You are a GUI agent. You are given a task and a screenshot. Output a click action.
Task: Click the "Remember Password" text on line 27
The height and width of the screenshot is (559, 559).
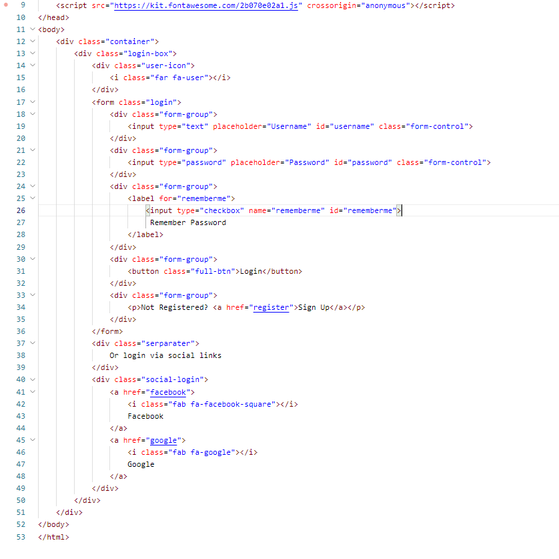(188, 223)
